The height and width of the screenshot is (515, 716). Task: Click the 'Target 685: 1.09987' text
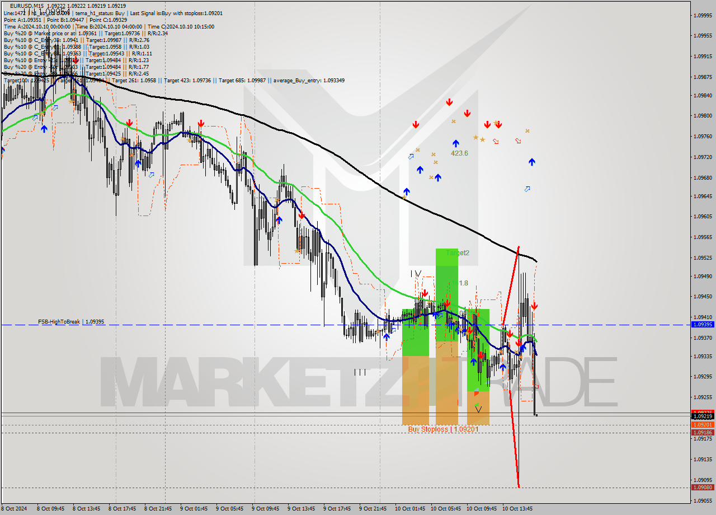243,80
